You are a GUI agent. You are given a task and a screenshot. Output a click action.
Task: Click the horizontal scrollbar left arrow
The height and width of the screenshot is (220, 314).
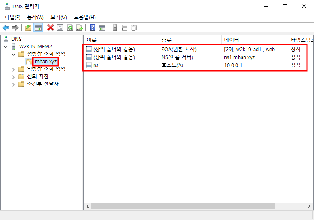[x=87, y=206]
